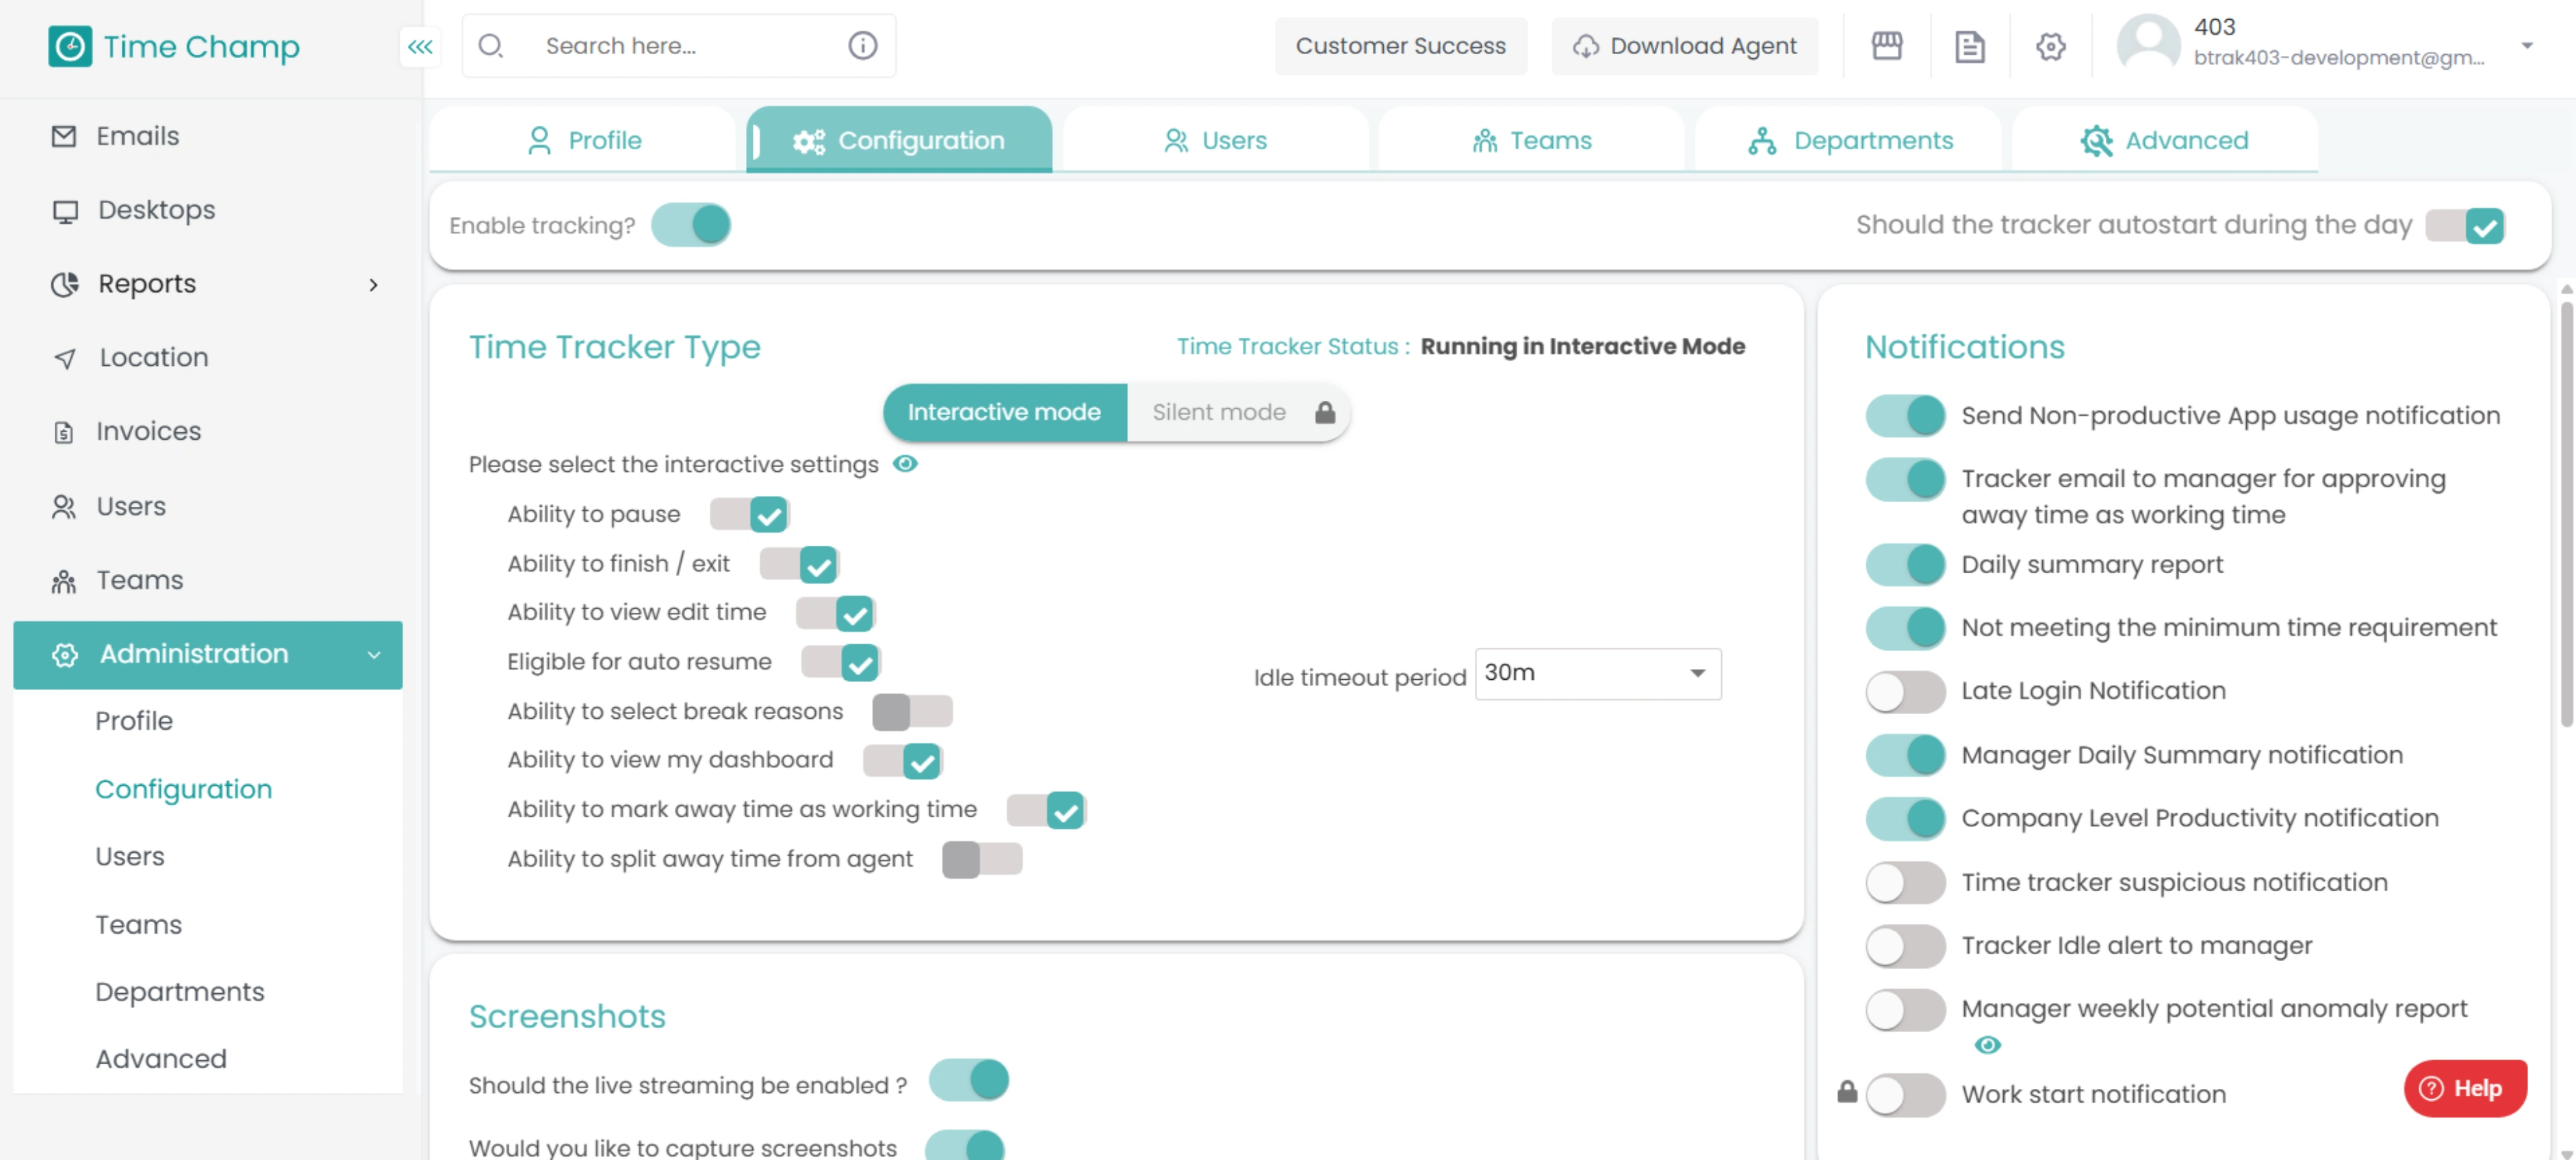Click the search magnifier icon
Viewport: 2576px width, 1160px height.
pos(490,46)
